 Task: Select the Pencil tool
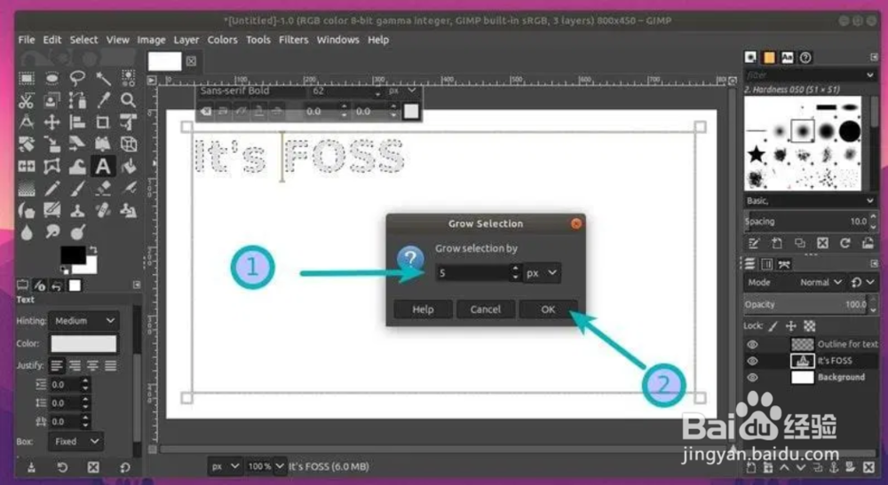[52, 188]
